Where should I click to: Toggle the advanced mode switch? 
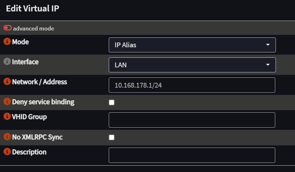point(8,28)
